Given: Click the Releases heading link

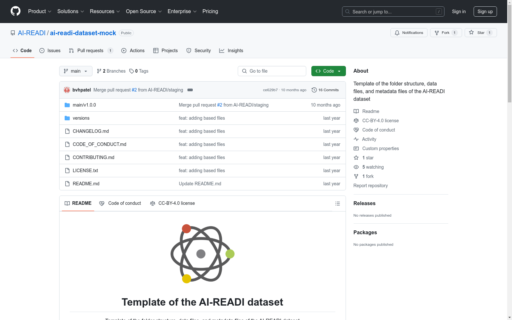Looking at the screenshot, I should 364,203.
